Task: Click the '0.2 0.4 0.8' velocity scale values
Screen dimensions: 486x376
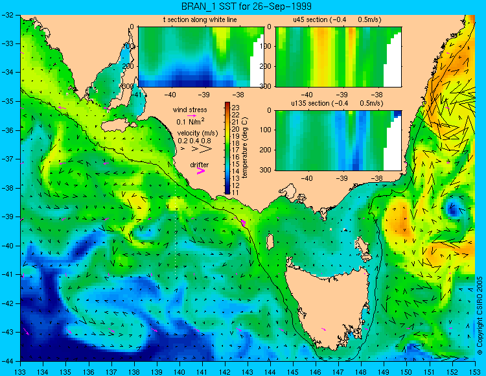Action: 194,141
